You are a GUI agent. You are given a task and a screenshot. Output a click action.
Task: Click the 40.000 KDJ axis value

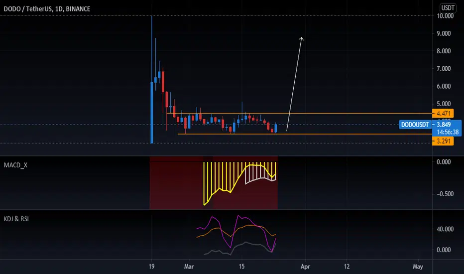(445, 229)
